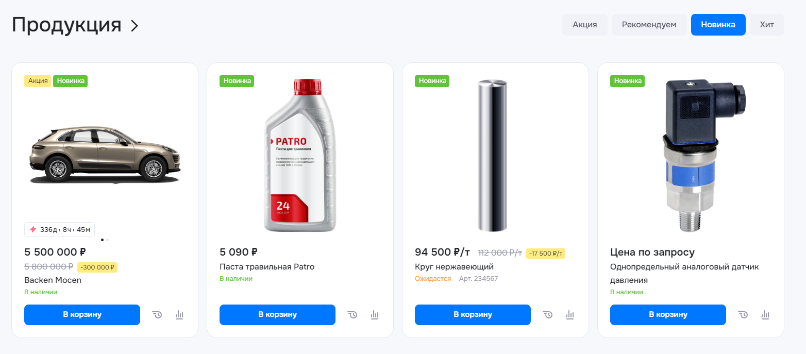Add Backen Mocen to cart with В корзину
The width and height of the screenshot is (806, 354).
(82, 315)
